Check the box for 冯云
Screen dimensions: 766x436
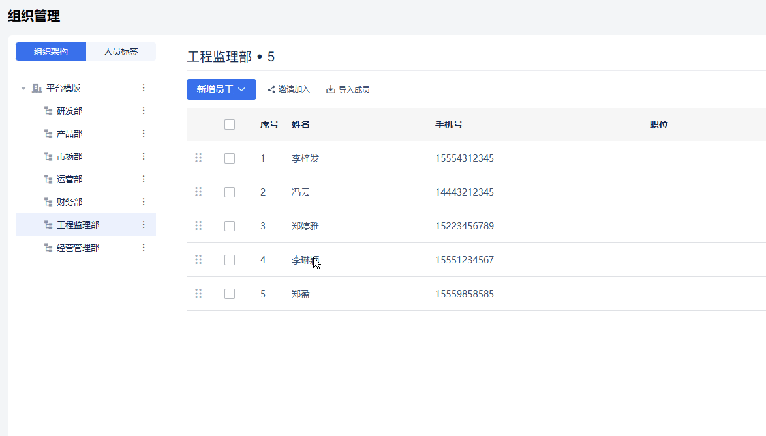tap(230, 192)
